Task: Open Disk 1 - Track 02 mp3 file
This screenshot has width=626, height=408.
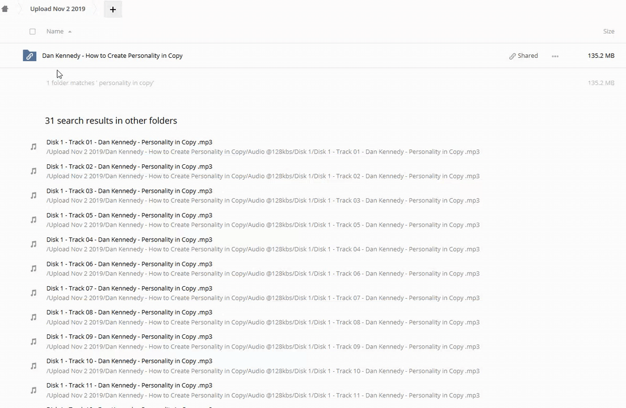Action: click(129, 167)
